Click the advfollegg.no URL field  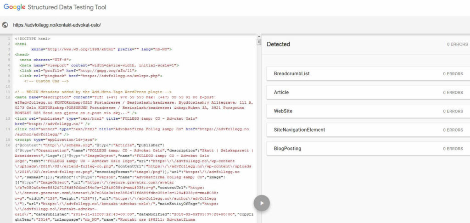click(57, 25)
